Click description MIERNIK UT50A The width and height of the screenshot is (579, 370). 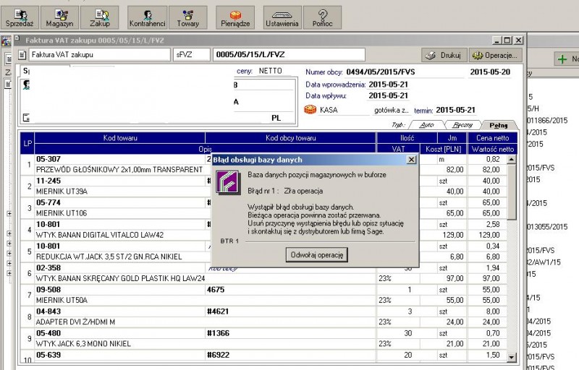(62, 301)
